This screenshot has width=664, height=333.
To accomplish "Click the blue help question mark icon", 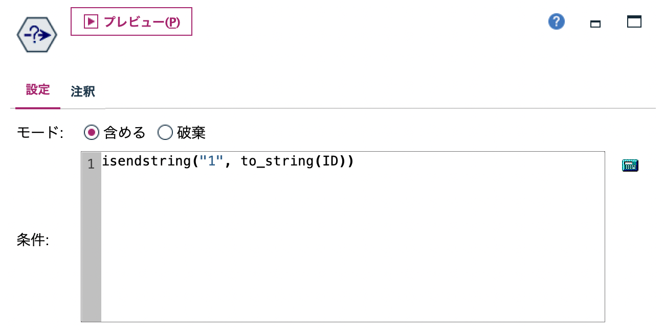I will (556, 22).
